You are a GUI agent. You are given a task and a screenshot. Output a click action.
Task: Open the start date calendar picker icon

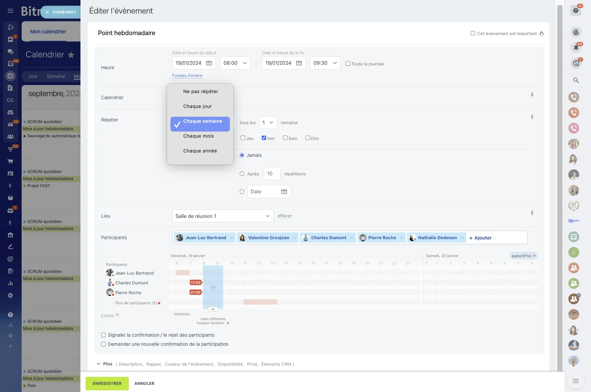[209, 63]
